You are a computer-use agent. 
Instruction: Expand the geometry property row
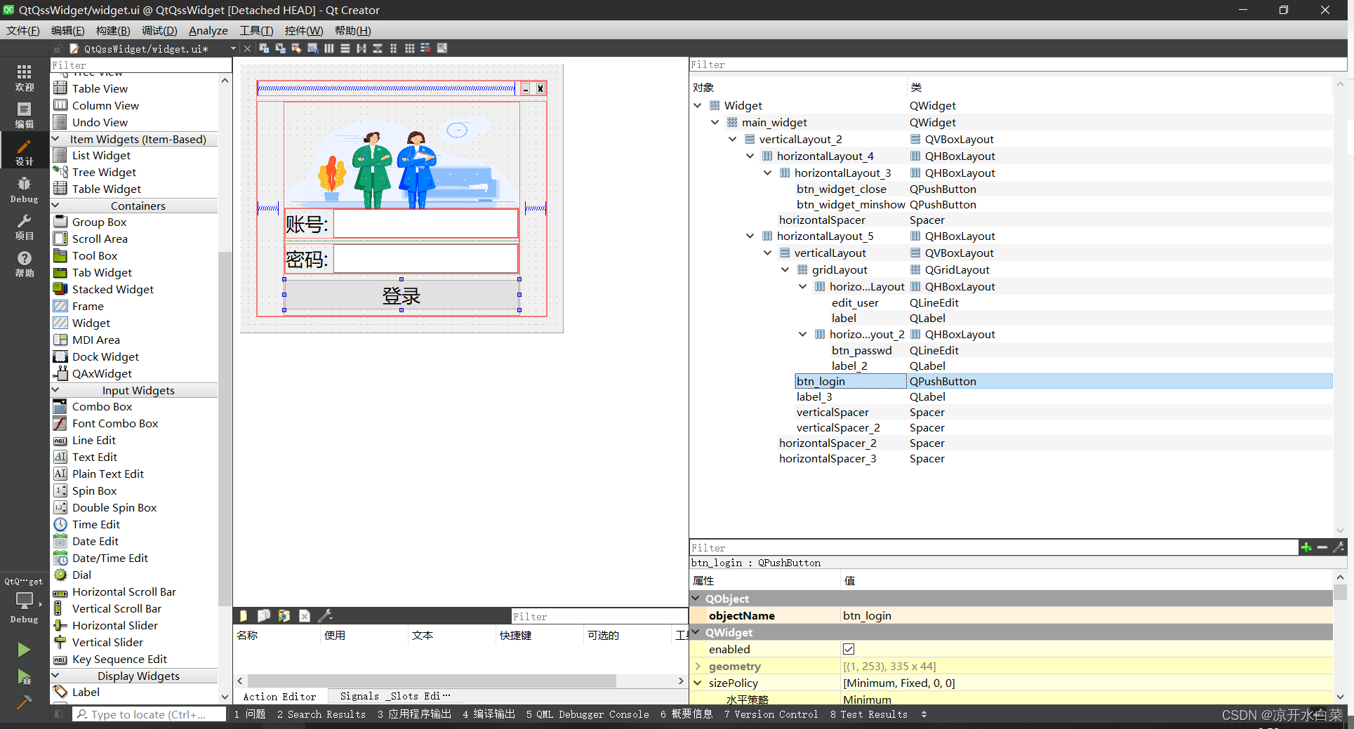698,666
